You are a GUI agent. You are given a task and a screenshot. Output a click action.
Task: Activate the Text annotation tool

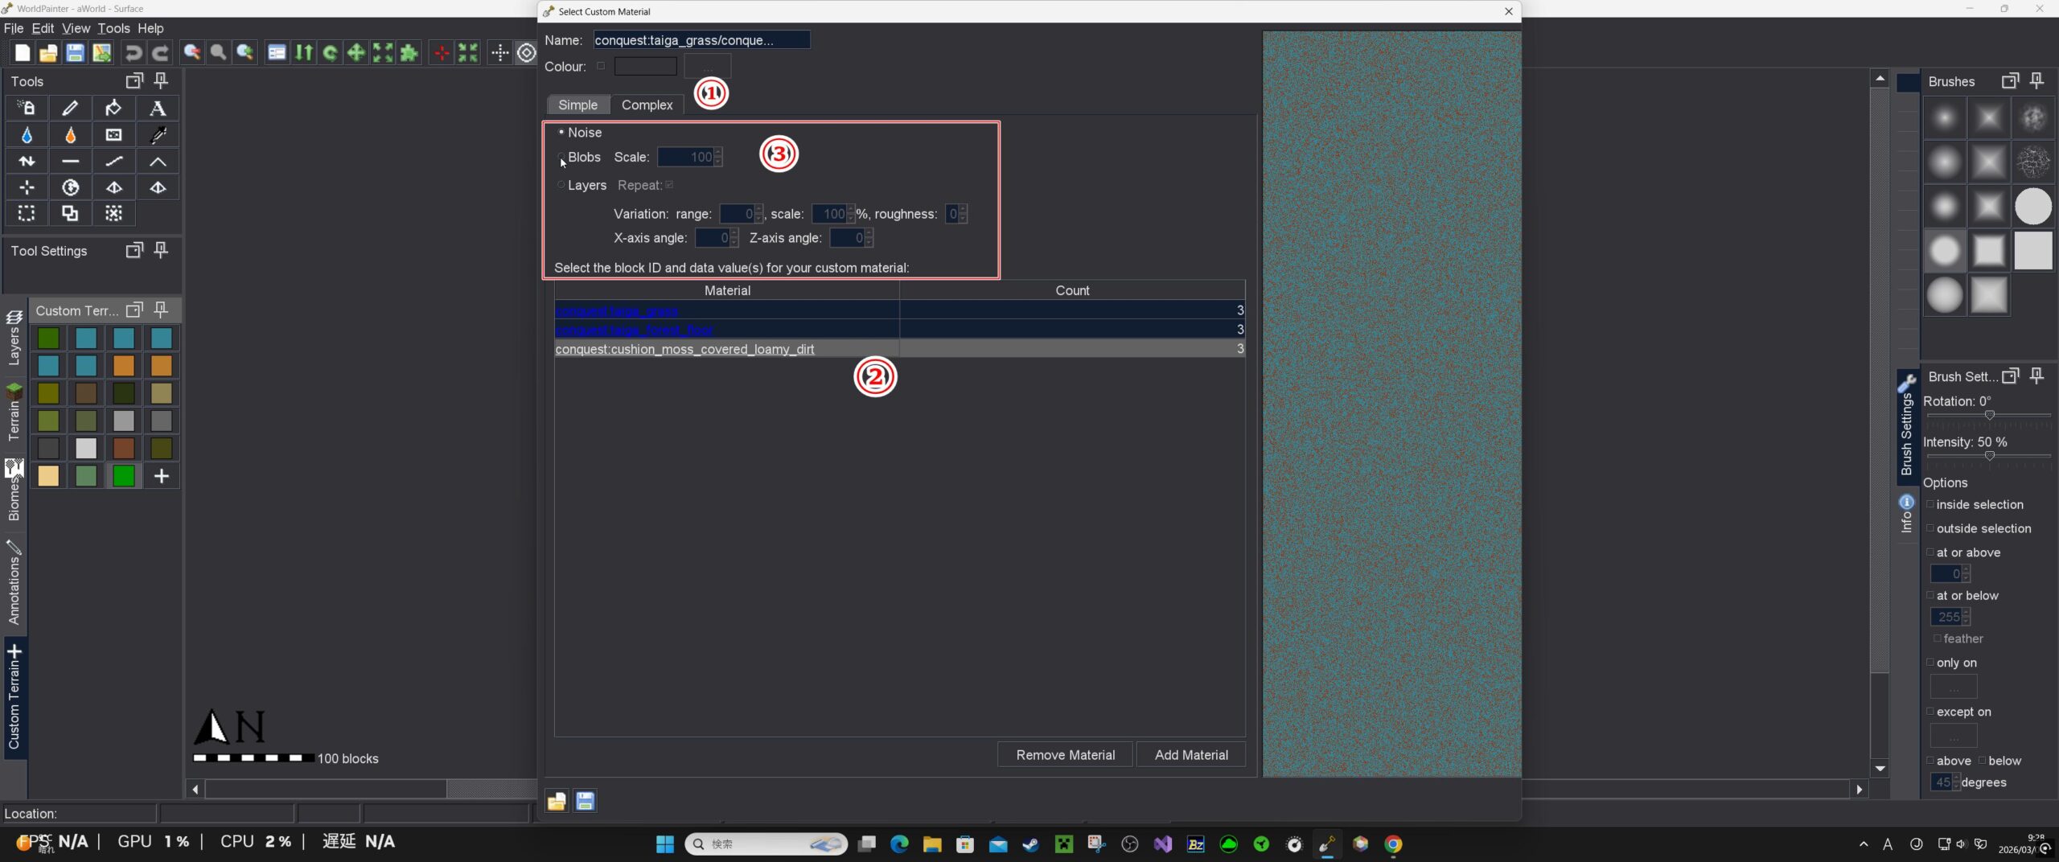point(158,108)
